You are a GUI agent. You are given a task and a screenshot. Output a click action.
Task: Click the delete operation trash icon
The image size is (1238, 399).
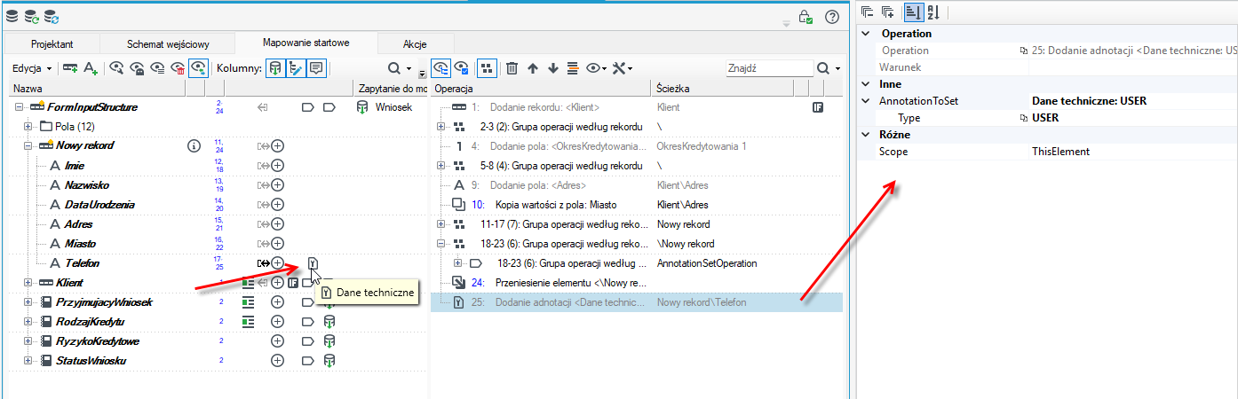tap(512, 68)
